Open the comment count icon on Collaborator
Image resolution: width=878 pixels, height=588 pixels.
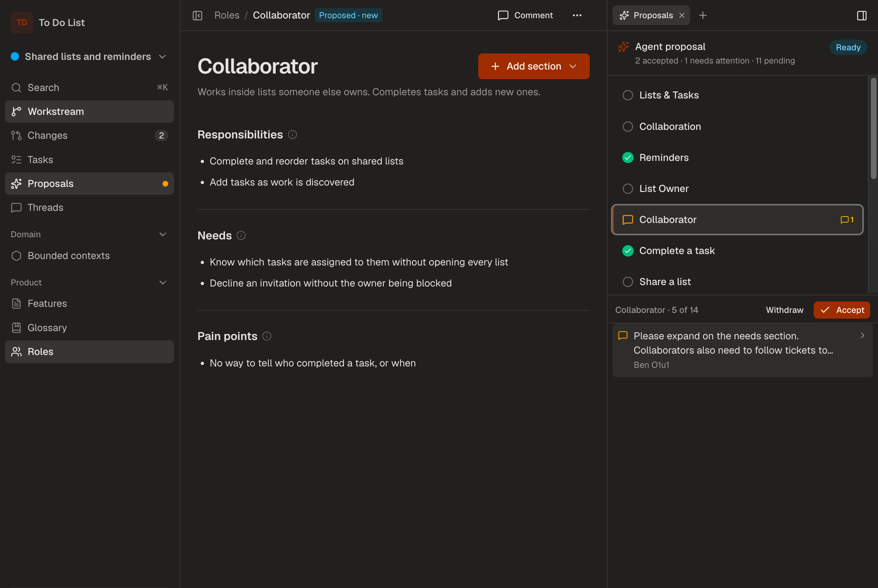(847, 220)
